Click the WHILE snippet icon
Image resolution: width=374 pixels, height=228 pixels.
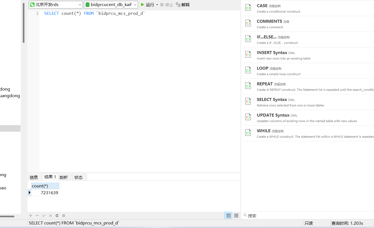pyautogui.click(x=248, y=133)
